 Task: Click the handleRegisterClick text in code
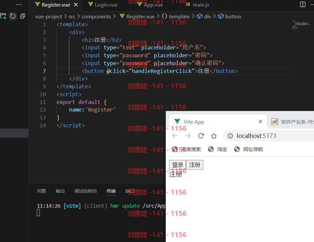(161, 71)
